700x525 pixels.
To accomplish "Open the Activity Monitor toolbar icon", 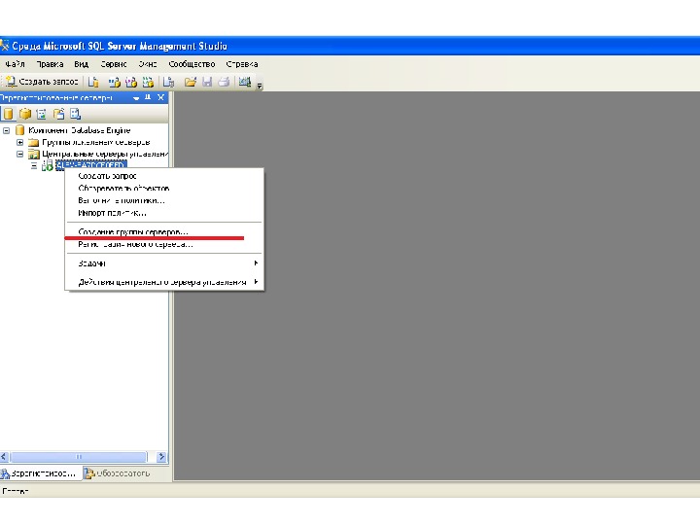I will click(245, 82).
